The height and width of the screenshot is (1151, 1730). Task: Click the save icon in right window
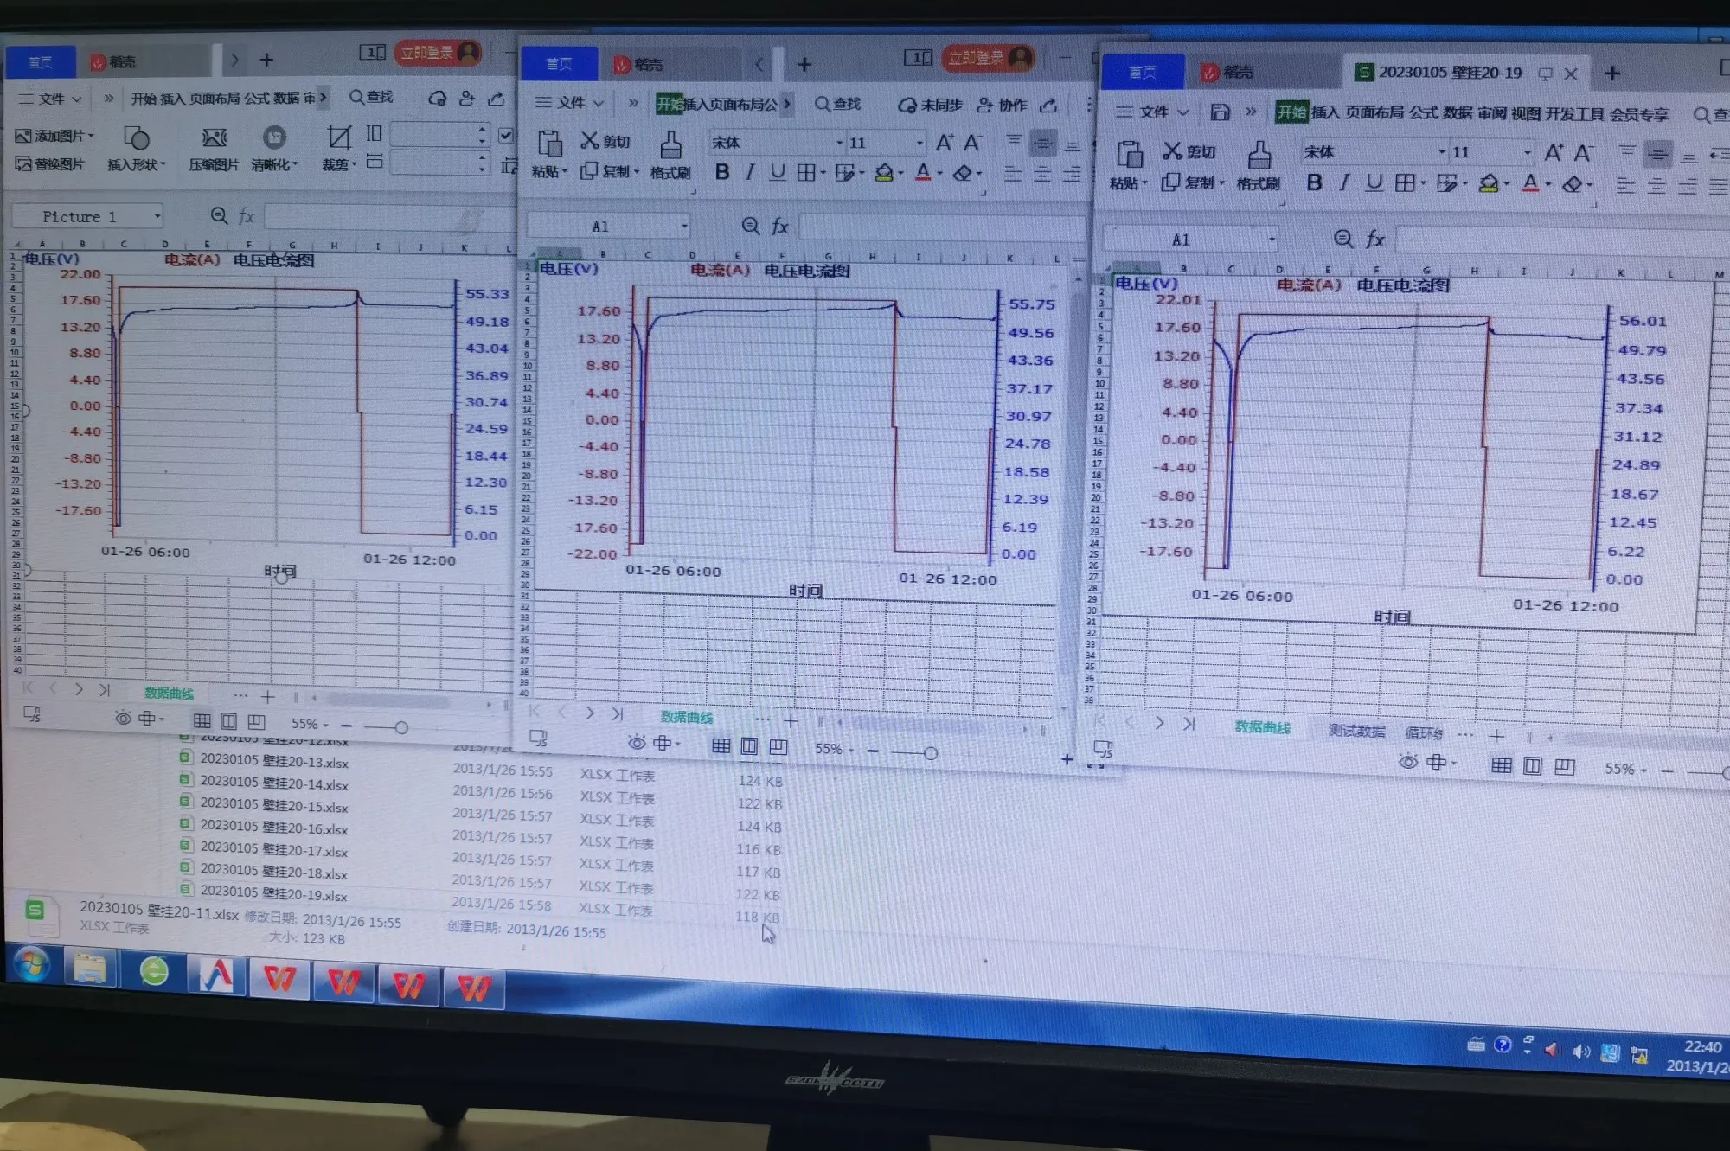tap(1220, 112)
